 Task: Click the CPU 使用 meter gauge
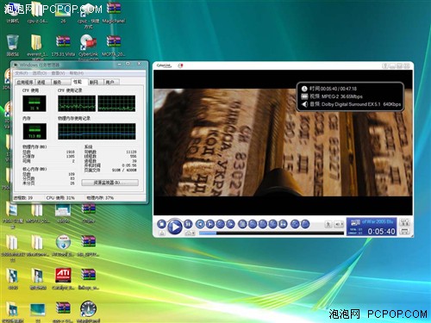[x=34, y=103]
